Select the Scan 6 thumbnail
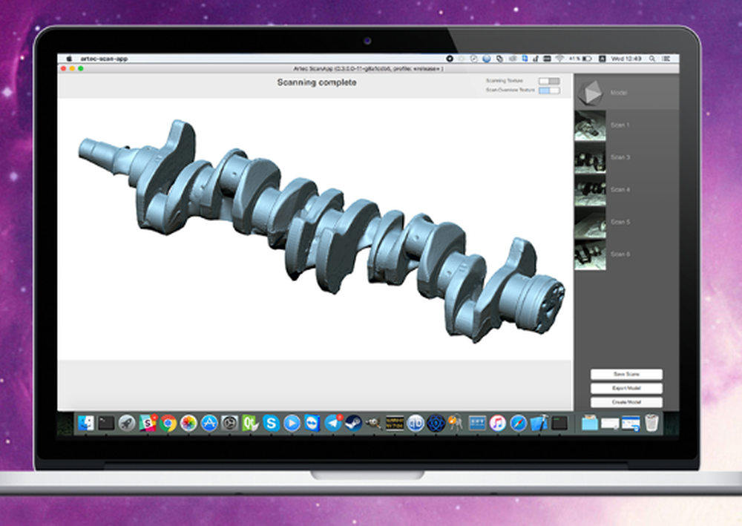The height and width of the screenshot is (526, 742). coord(590,254)
